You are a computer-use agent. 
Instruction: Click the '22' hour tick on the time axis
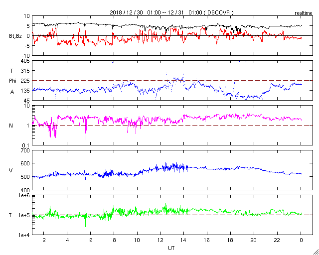point(278,240)
